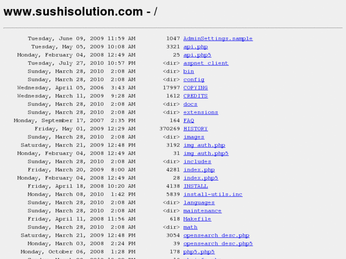Screen dimensions: 346x259
Task: Select date Monday, September 17, 2007
Action: [x=59, y=121]
